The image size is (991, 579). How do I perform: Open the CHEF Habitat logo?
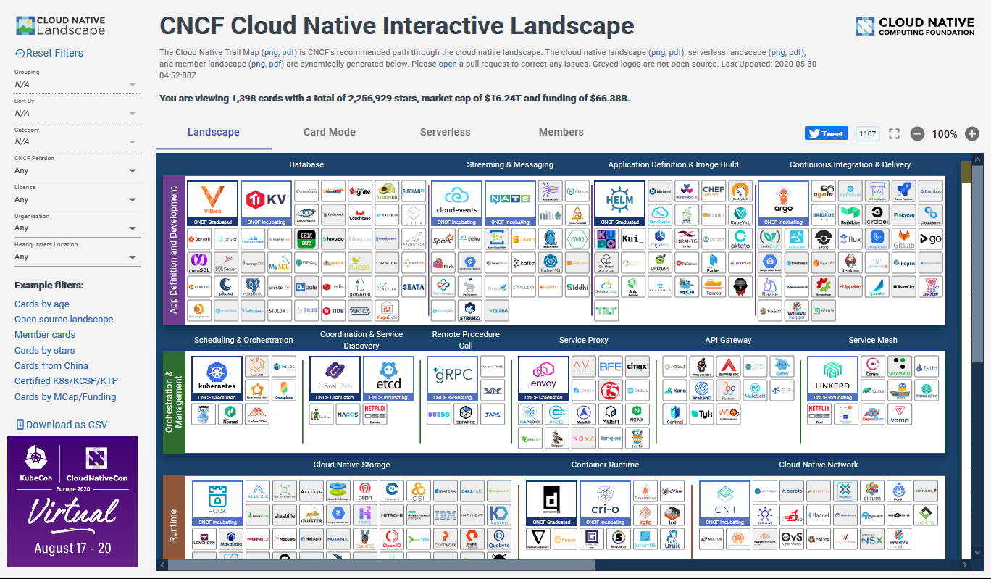pos(713,191)
